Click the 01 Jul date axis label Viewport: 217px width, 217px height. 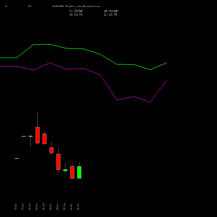point(71,207)
